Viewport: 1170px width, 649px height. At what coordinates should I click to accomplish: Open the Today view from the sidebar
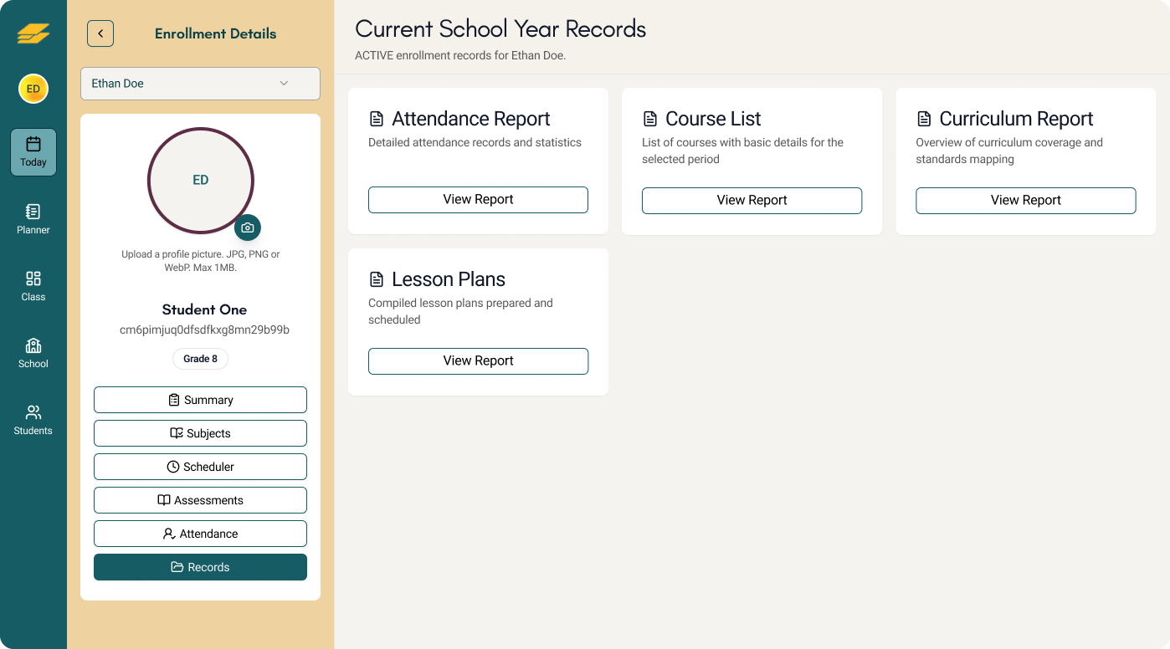tap(33, 152)
